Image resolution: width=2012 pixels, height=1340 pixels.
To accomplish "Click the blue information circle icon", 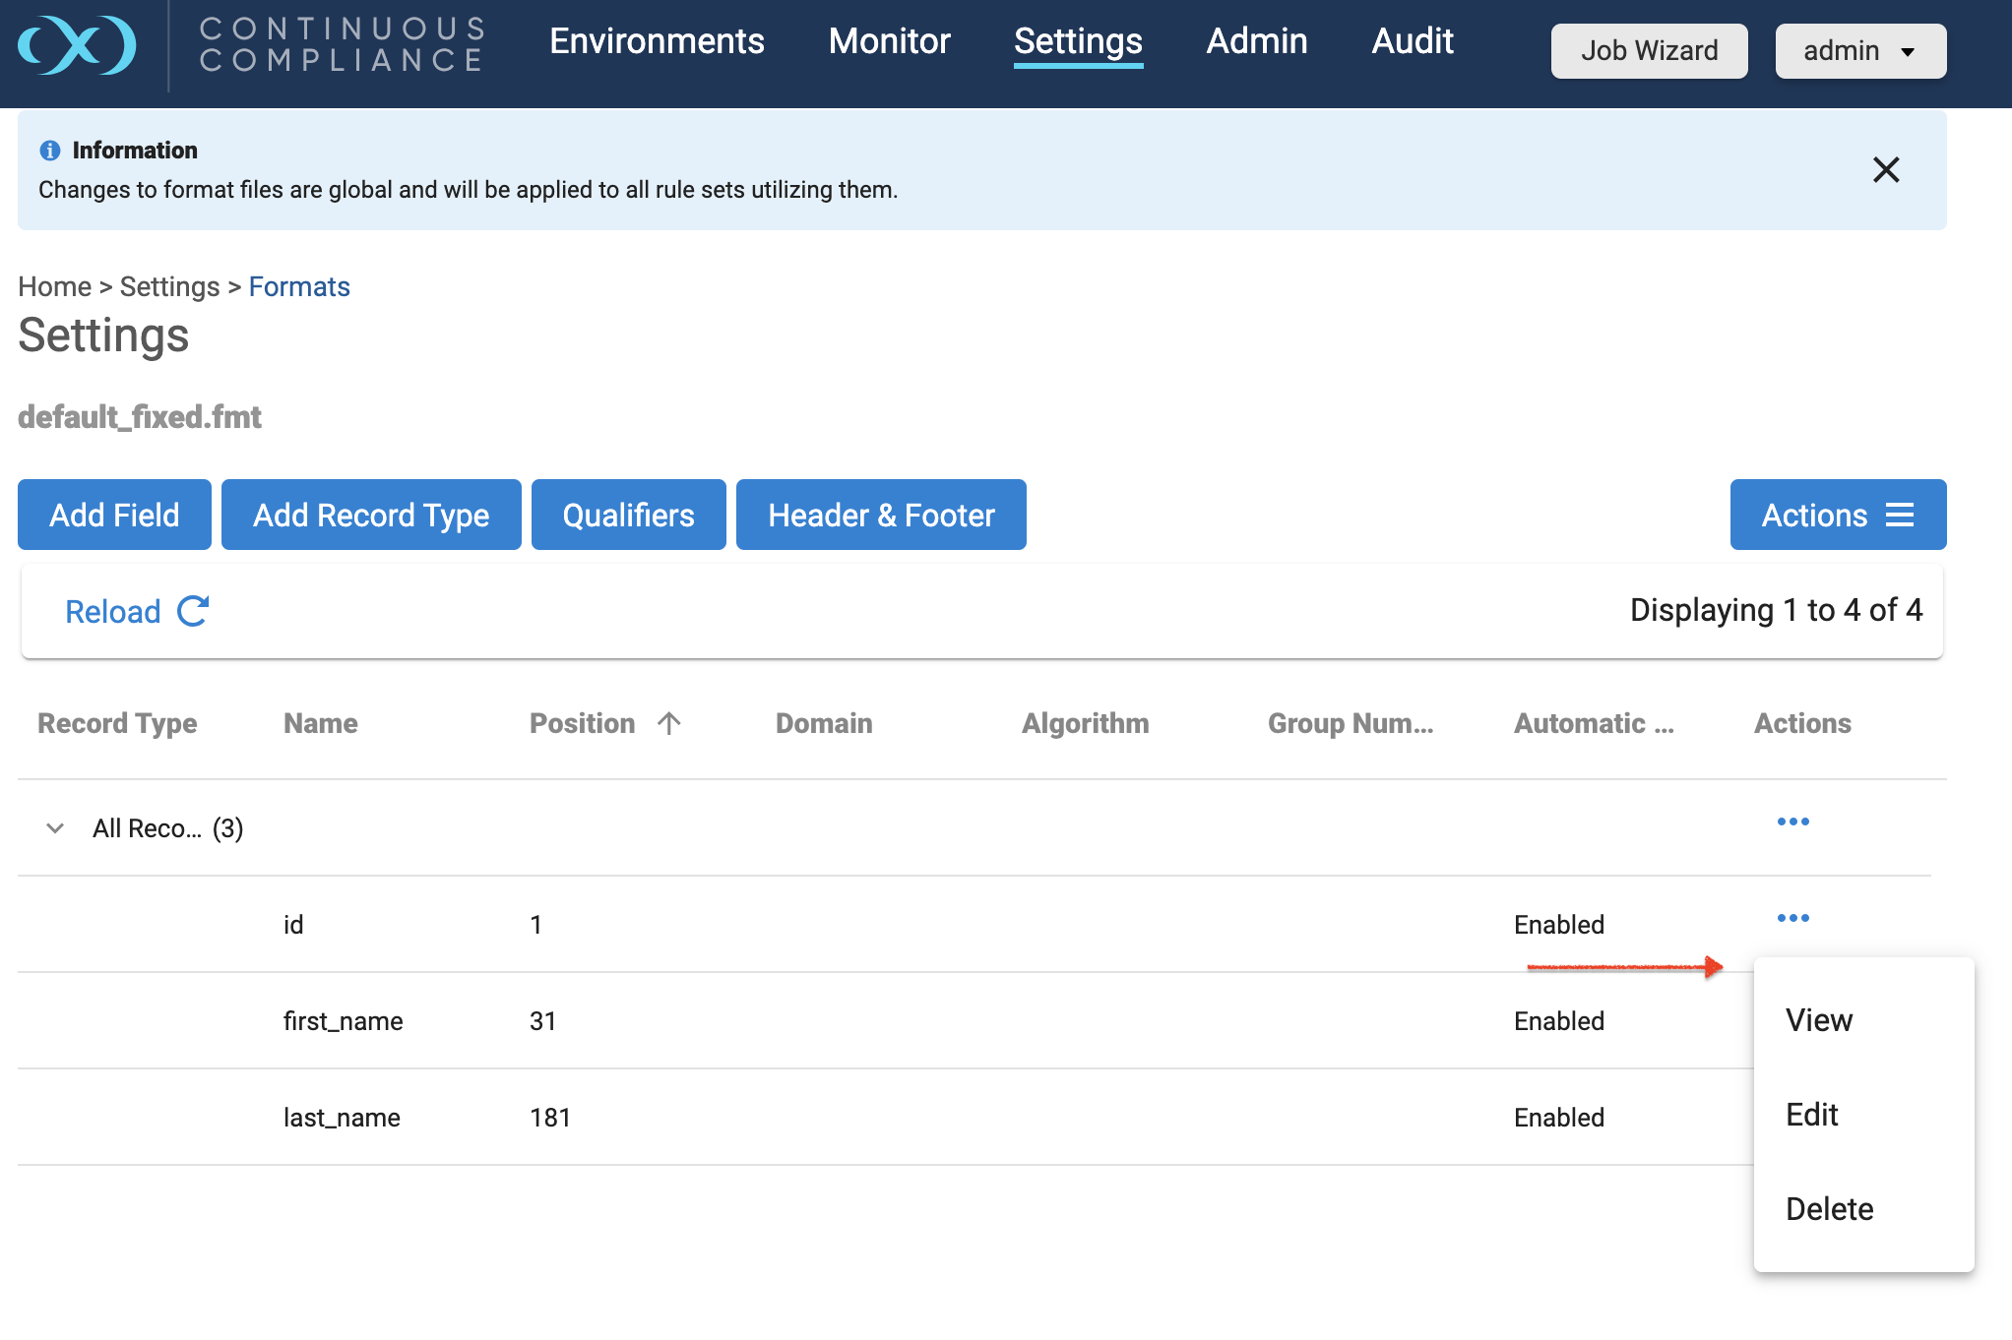I will [x=49, y=151].
